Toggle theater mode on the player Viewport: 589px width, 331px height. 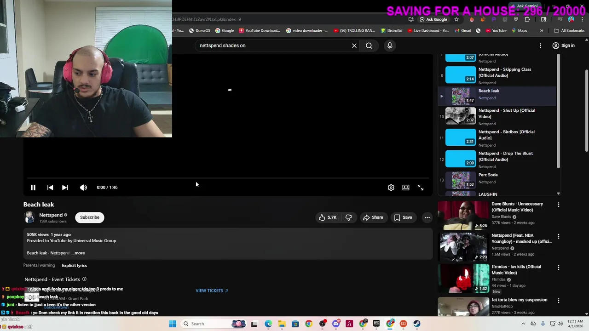405,187
